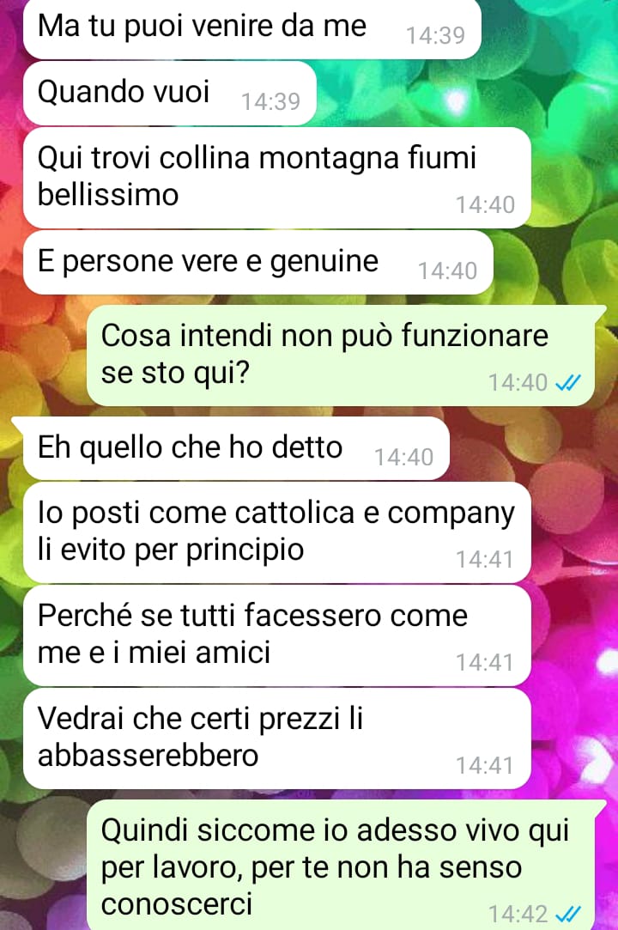Tap message 'Perché se tutti facessero come me'

[277, 635]
